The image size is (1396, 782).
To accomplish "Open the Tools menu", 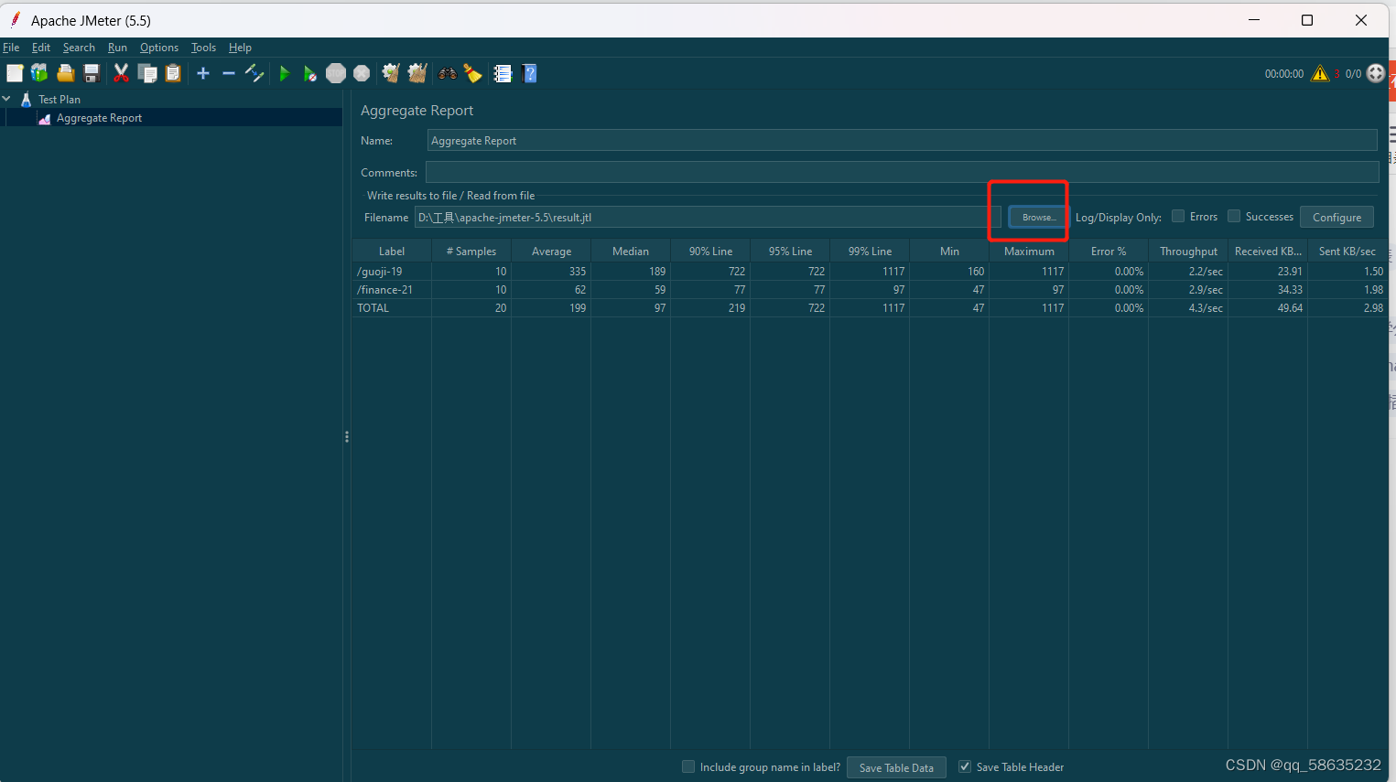I will [203, 48].
